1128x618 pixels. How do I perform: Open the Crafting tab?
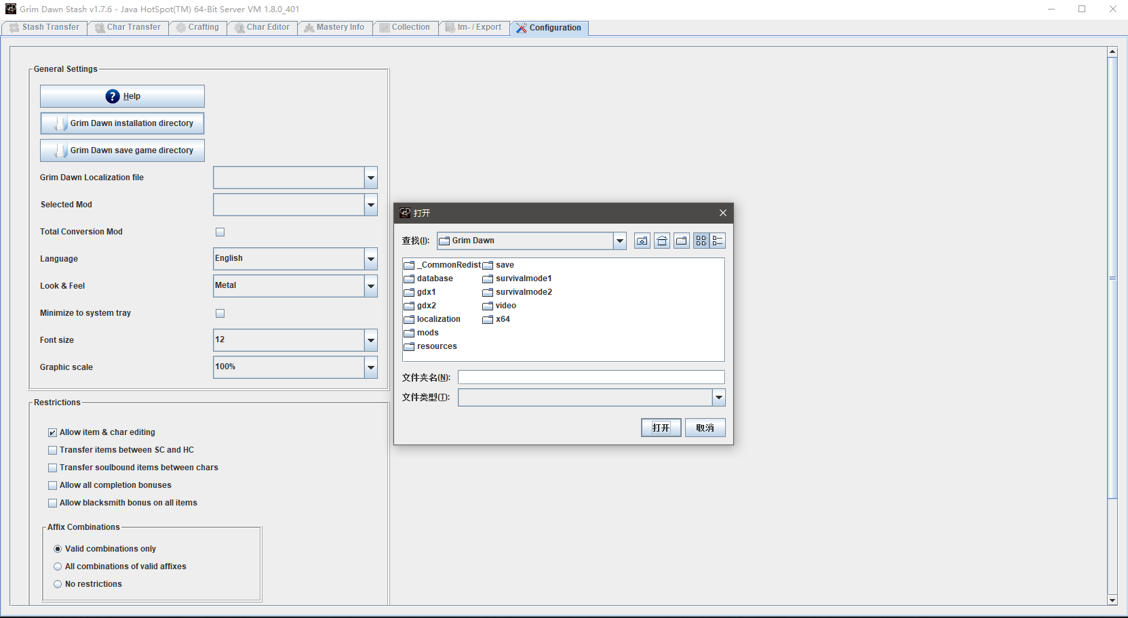(x=198, y=27)
